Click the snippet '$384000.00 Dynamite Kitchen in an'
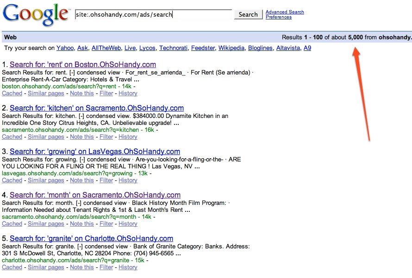The image size is (412, 278). (x=181, y=116)
